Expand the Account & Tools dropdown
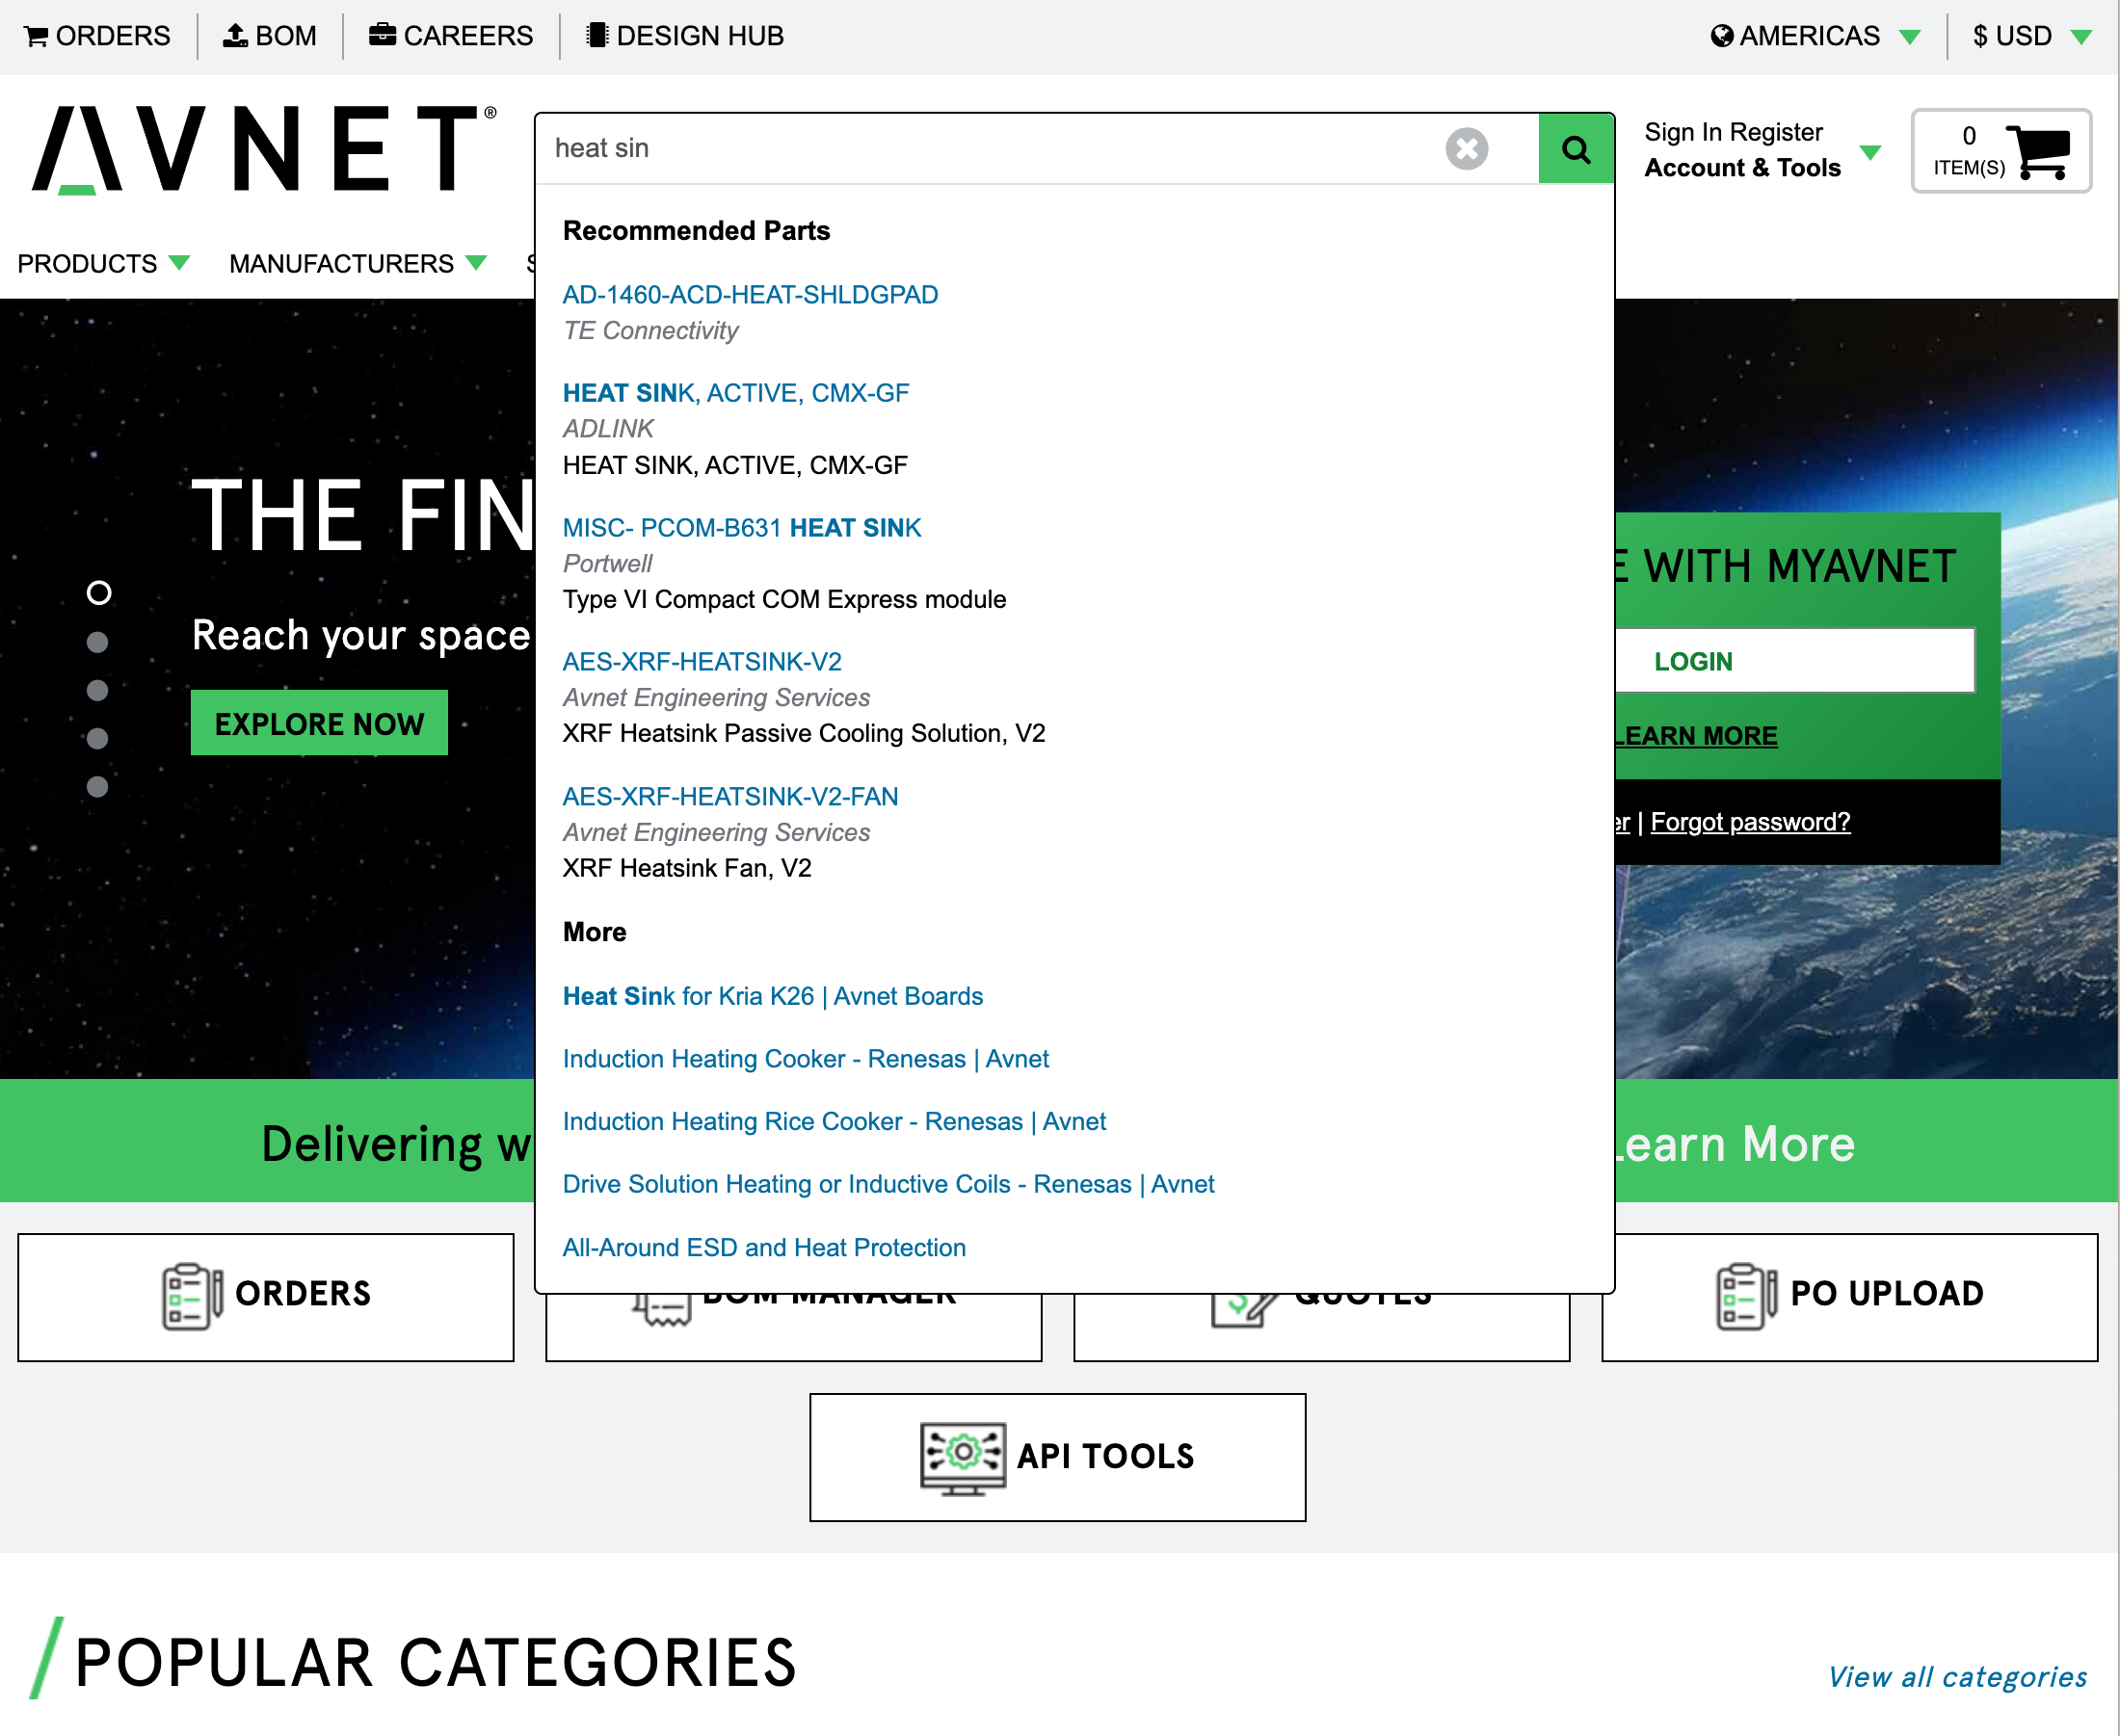The height and width of the screenshot is (1736, 2120). click(x=1871, y=153)
